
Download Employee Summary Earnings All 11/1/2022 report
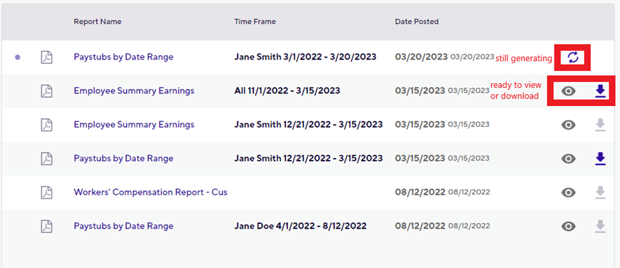600,91
